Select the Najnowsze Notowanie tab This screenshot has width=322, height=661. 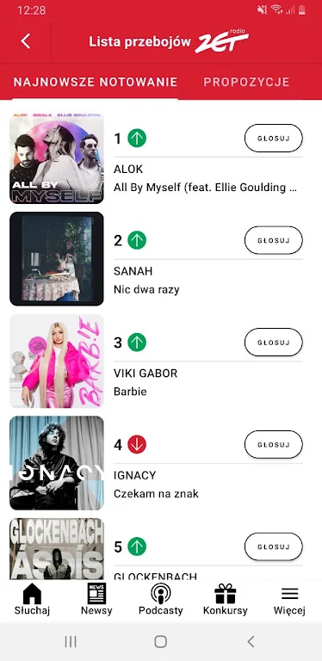click(x=96, y=82)
